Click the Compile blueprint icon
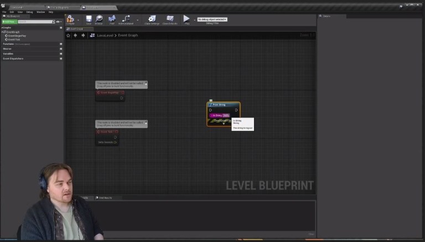This screenshot has width=425, height=242. click(x=70, y=19)
